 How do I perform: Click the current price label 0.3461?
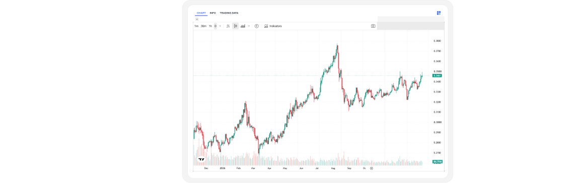coord(437,75)
